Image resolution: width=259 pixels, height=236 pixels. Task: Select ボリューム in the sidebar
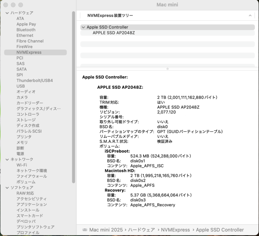(26, 182)
